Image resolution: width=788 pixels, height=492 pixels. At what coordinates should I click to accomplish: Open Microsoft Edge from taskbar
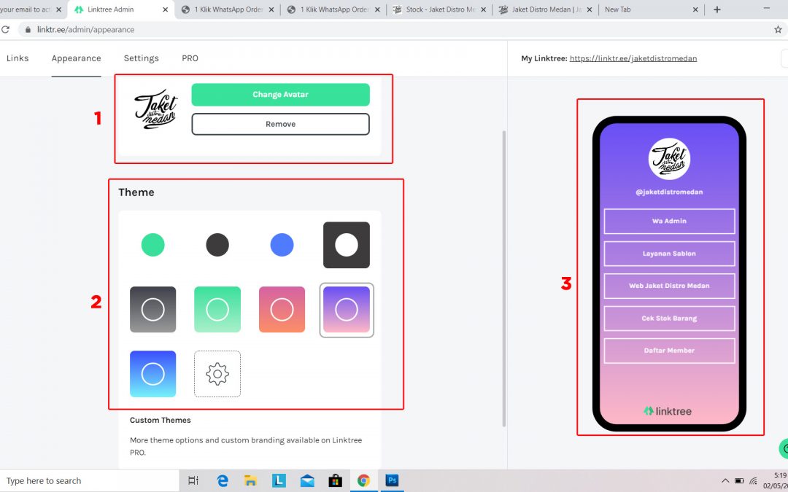click(x=223, y=481)
